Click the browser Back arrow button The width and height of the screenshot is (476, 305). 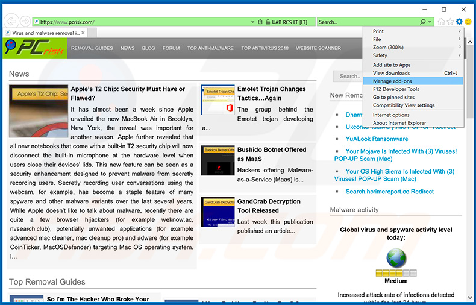11,21
